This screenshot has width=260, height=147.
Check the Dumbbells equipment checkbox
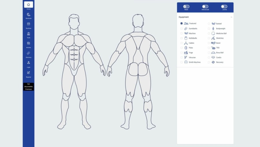click(x=181, y=29)
